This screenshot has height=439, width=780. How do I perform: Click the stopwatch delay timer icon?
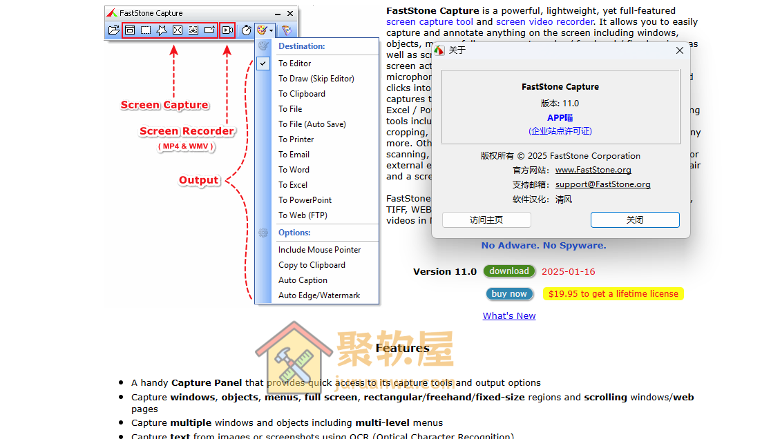(246, 30)
